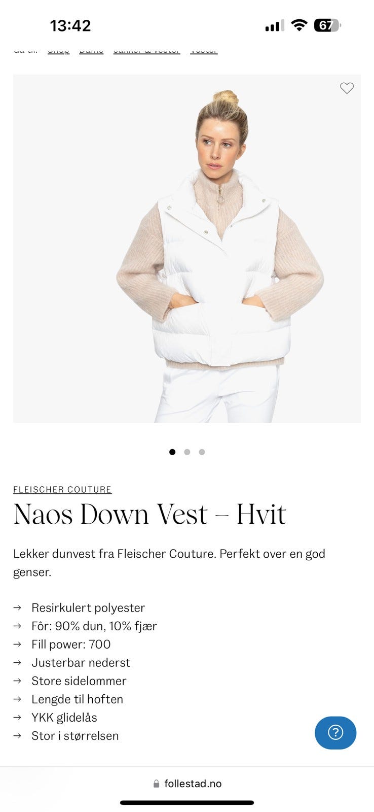Select the second image carousel dot
This screenshot has width=374, height=812.
pyautogui.click(x=187, y=452)
